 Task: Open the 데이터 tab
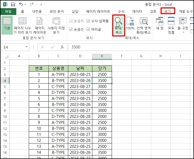137,11
